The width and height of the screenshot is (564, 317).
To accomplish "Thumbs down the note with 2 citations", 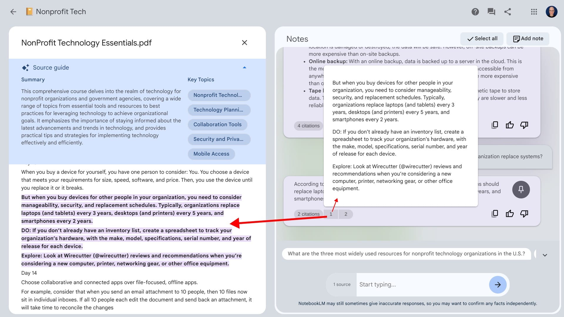I will click(524, 214).
